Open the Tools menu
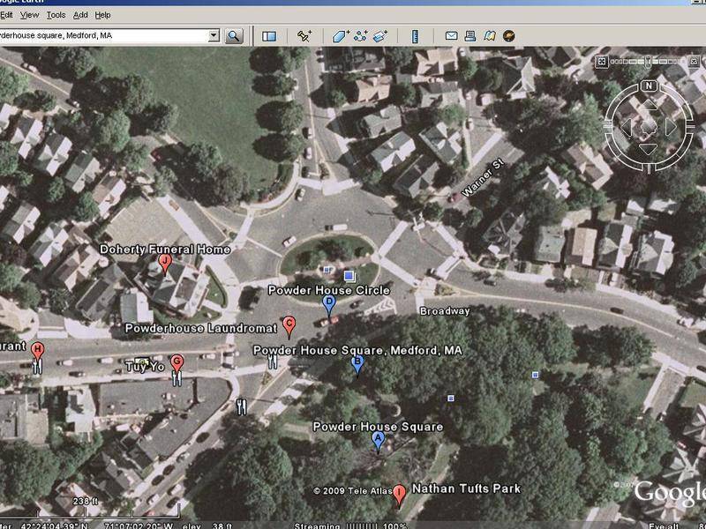The image size is (706, 529). (x=56, y=15)
